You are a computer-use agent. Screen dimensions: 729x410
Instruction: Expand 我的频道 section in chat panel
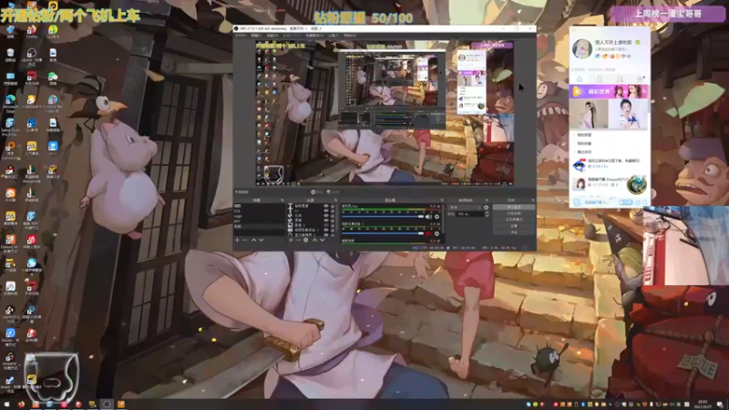586,135
